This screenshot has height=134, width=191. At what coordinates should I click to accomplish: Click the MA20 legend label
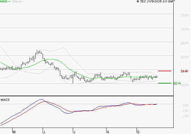pos(4,2)
